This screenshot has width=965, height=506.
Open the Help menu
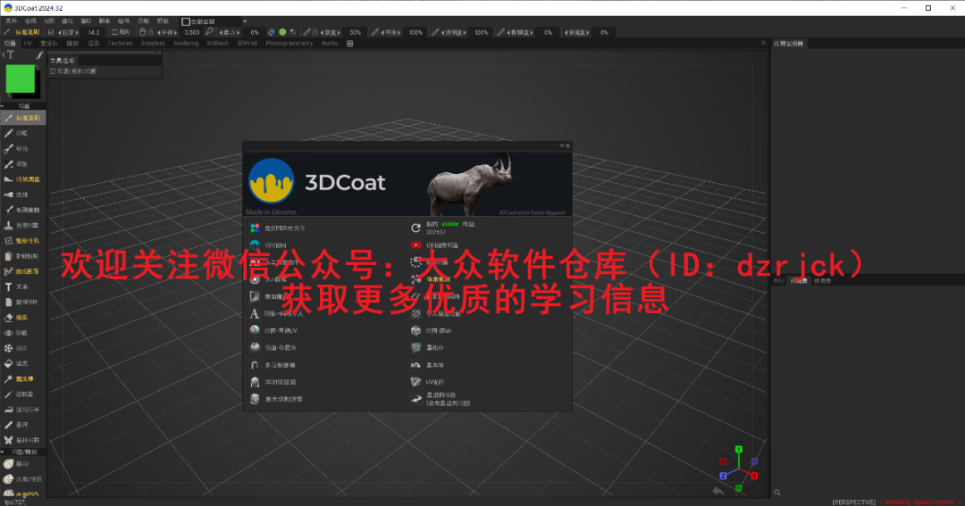pos(163,21)
